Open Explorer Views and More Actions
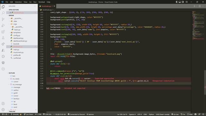206x116 pixels. coord(35,6)
